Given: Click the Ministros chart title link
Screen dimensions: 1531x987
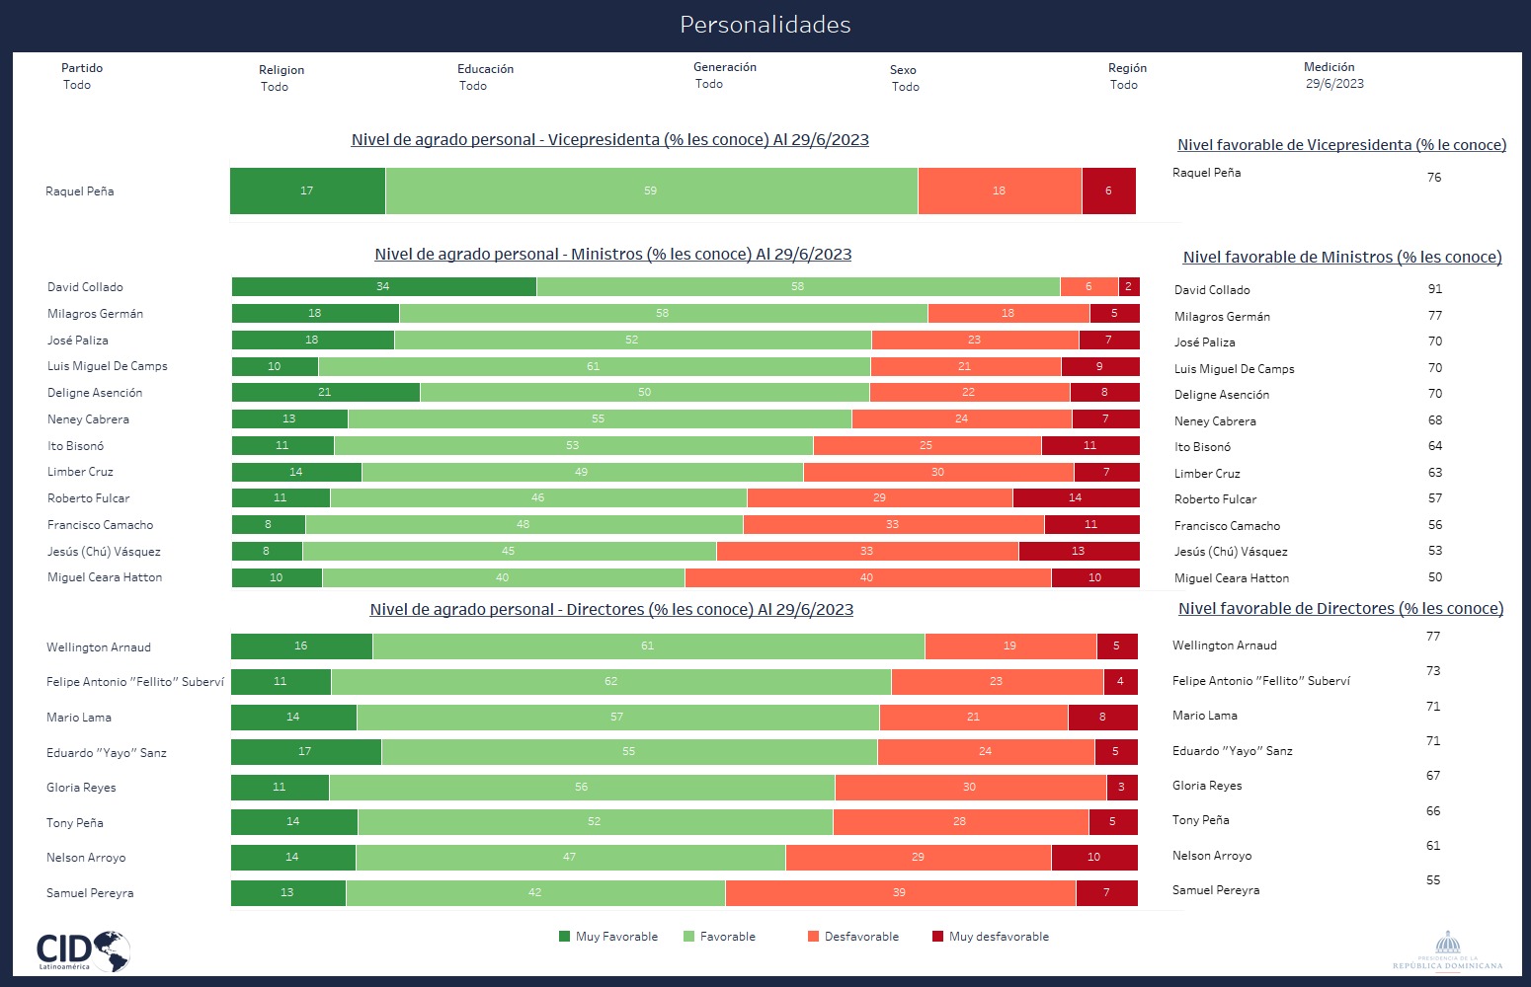Looking at the screenshot, I should tap(612, 255).
